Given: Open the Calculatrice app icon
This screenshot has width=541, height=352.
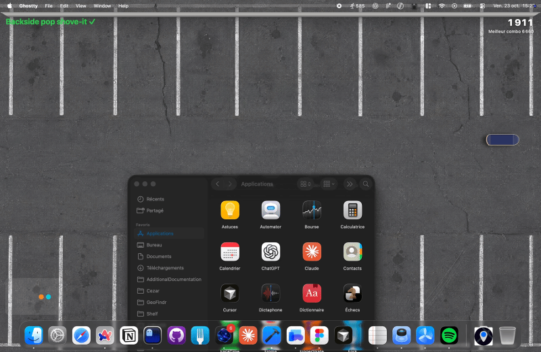Looking at the screenshot, I should [x=352, y=210].
